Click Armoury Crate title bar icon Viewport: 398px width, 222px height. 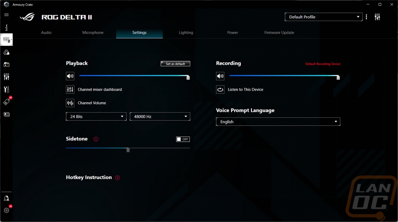6,4
